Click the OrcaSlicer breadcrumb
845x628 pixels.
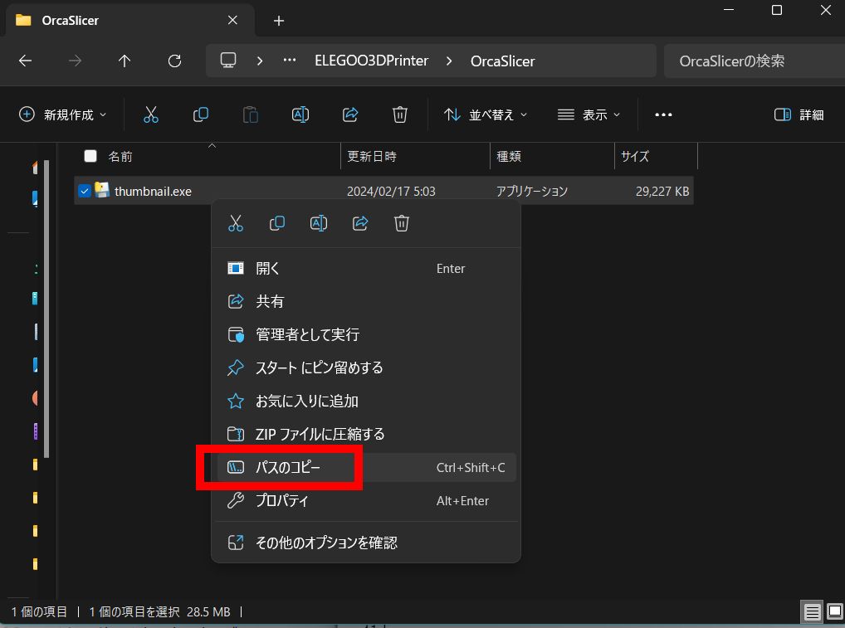502,61
